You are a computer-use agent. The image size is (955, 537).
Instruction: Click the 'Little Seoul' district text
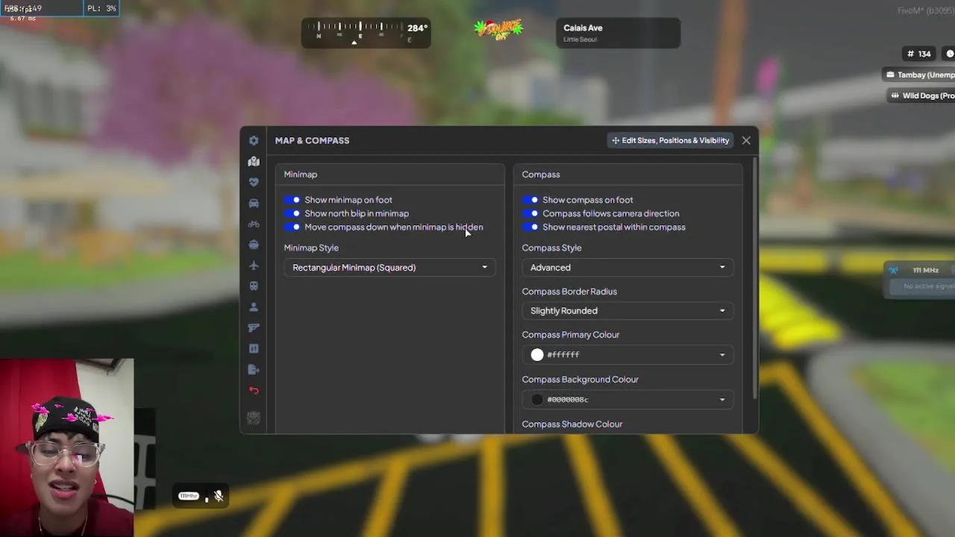(x=580, y=40)
